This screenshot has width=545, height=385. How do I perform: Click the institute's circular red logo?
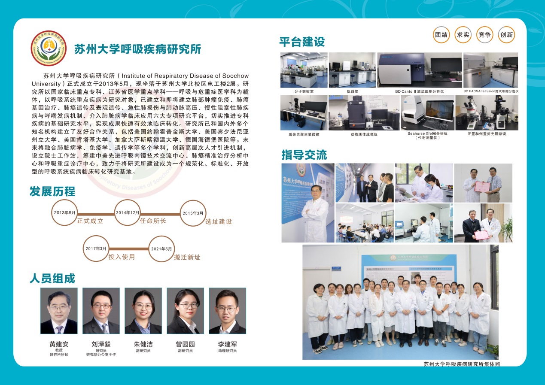click(49, 49)
